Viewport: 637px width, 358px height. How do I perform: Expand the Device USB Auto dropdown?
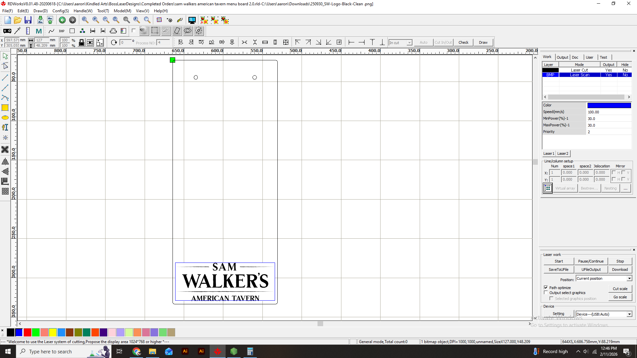(x=629, y=314)
